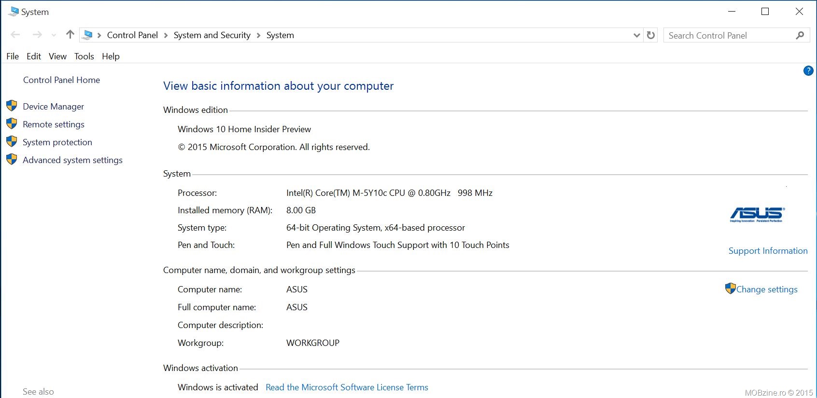Open the recent locations dropdown arrow

pos(54,35)
